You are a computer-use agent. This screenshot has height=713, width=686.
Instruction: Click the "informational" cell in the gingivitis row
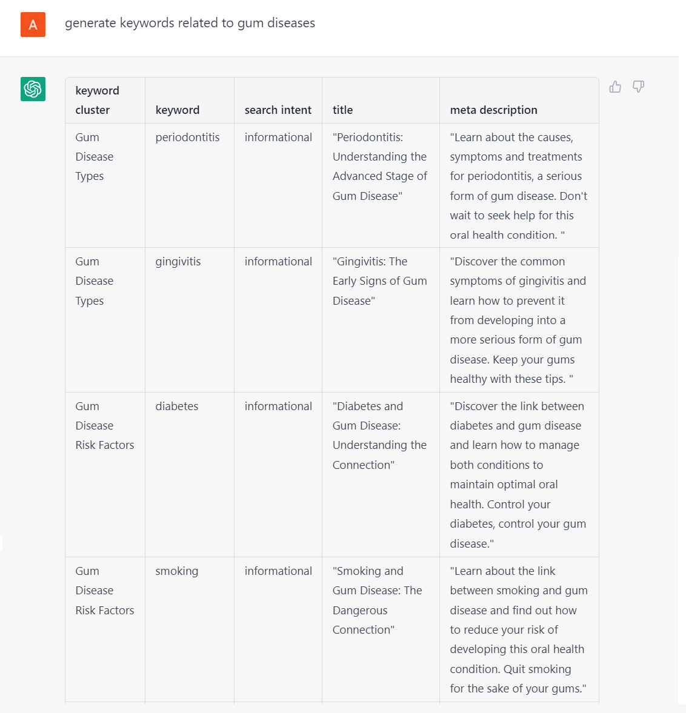(278, 262)
